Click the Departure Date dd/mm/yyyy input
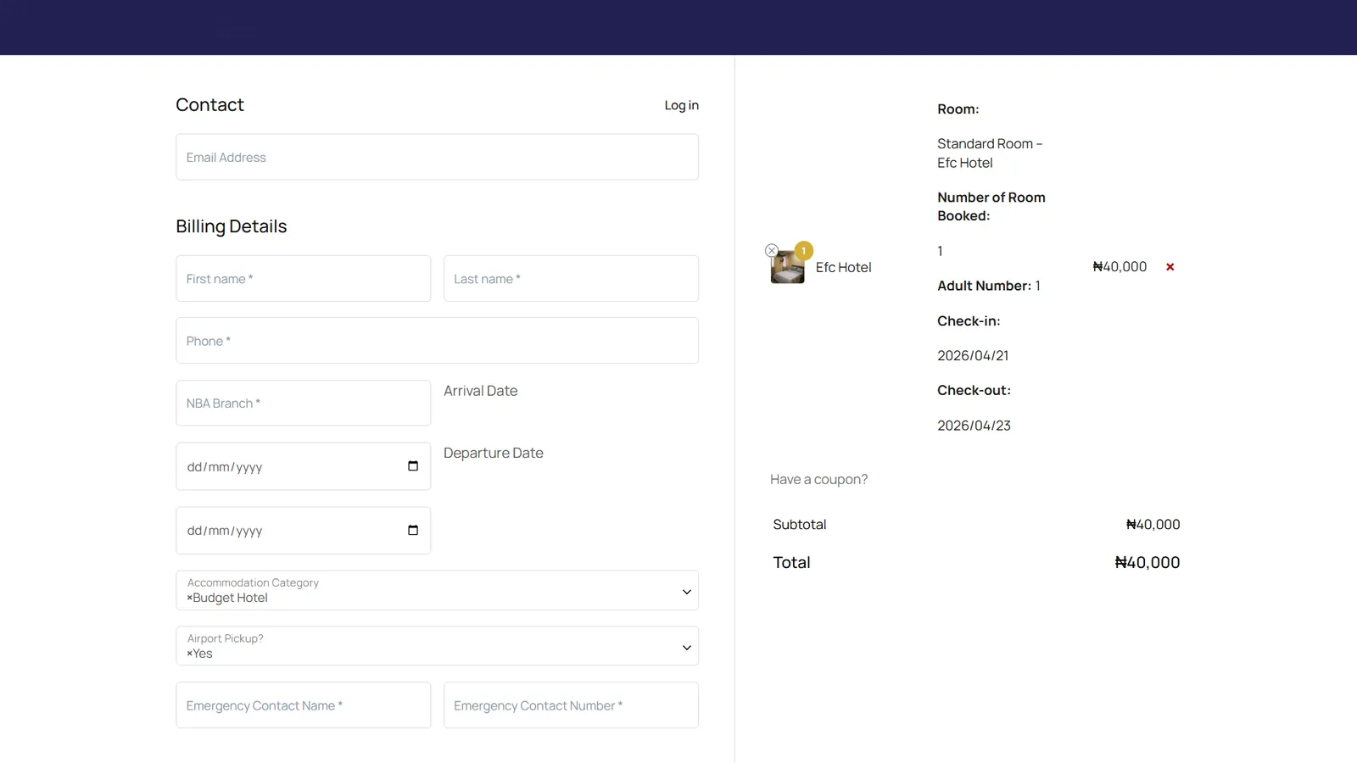The height and width of the screenshot is (763, 1357). coord(304,531)
